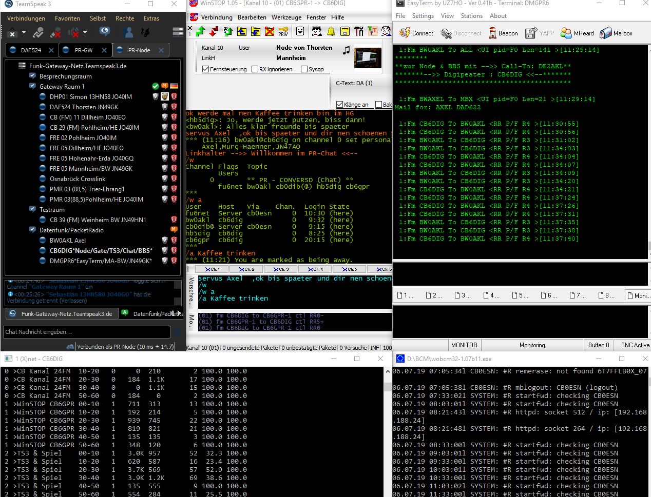The width and height of the screenshot is (651, 497).
Task: Click Chat Nachricht eingeben input field
Action: tap(86, 332)
